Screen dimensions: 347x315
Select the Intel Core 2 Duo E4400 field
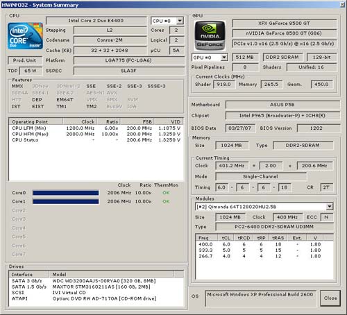coord(96,21)
